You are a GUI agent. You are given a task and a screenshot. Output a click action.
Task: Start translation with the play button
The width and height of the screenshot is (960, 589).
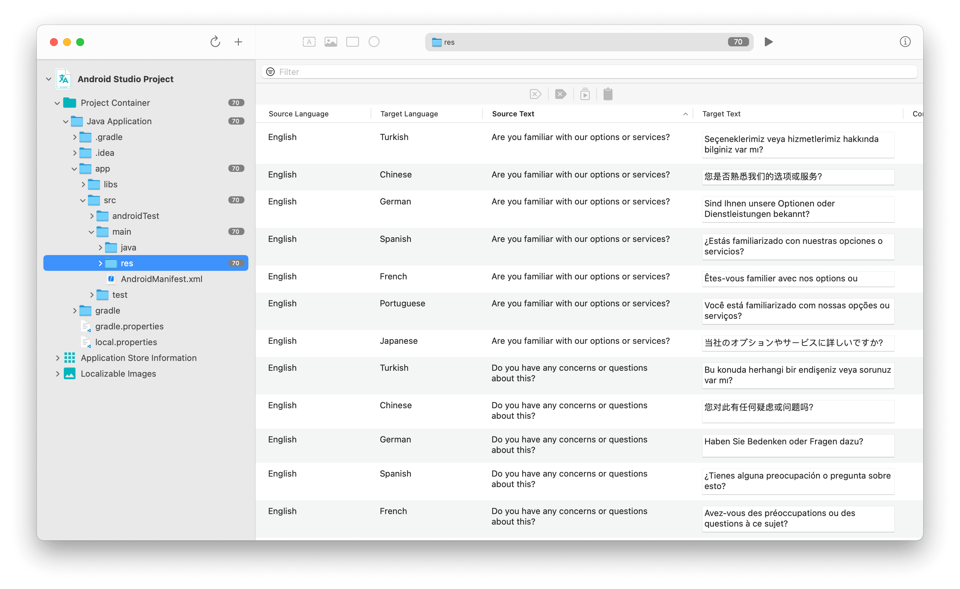[x=768, y=42]
